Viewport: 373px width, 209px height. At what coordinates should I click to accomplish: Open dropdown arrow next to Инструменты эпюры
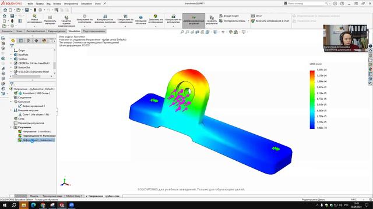(249, 21)
